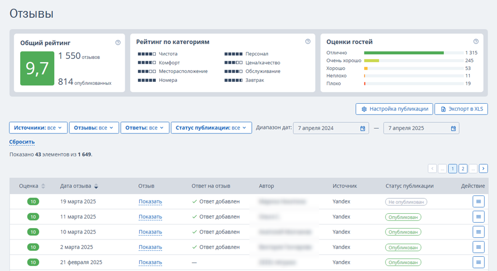The image size is (497, 271).
Task: Sort table by Оценка column
Action: pos(32,186)
